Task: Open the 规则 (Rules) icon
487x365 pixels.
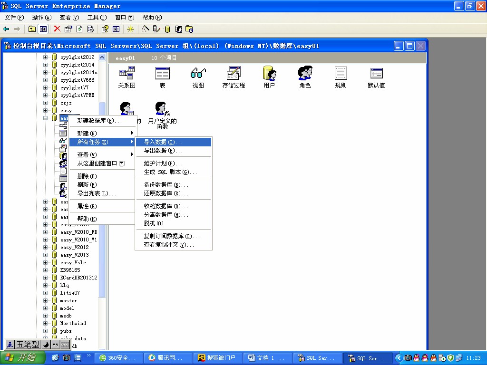Action: [341, 74]
